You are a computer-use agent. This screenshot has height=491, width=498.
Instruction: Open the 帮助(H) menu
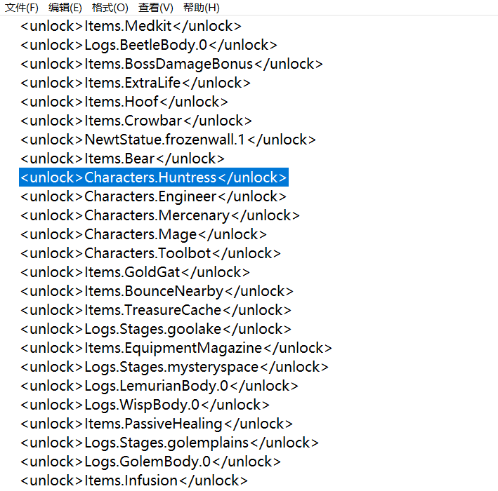click(202, 7)
